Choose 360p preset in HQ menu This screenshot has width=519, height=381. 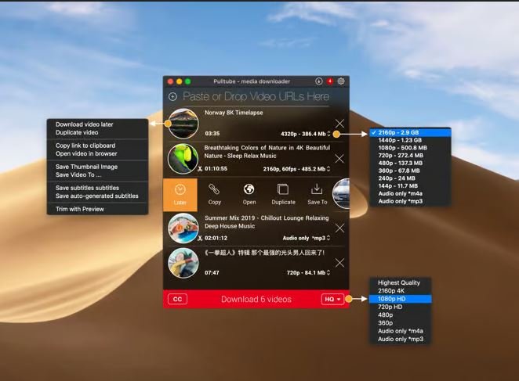click(x=400, y=323)
